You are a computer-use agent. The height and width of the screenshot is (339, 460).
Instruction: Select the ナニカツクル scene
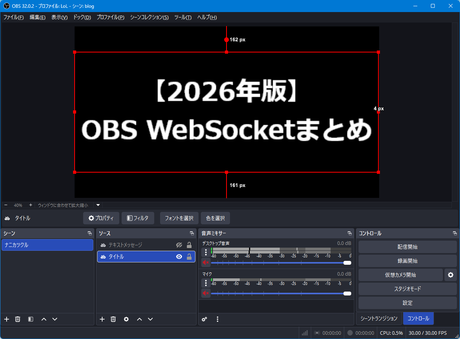[47, 245]
